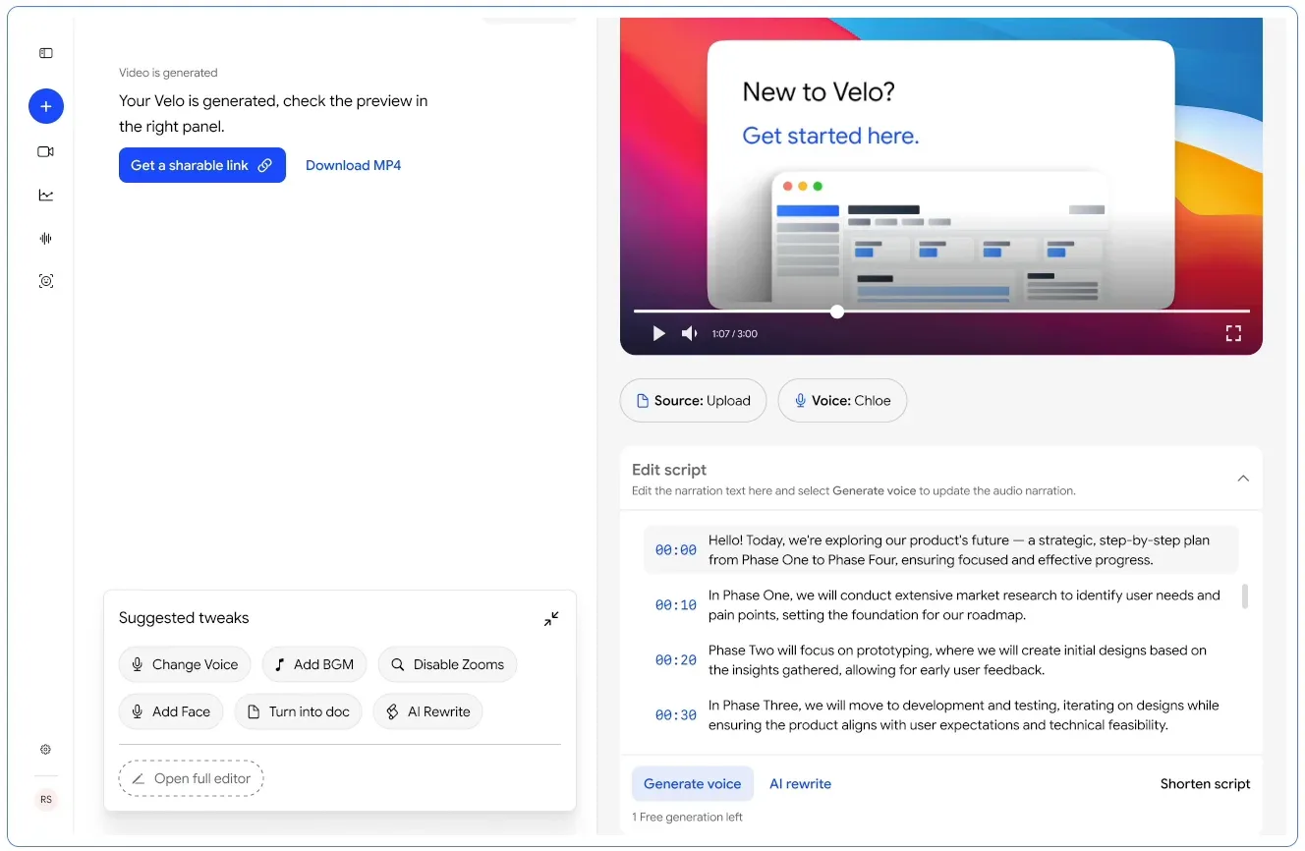The image size is (1305, 851).
Task: Click the "Get started here." text in video
Action: pos(830,136)
